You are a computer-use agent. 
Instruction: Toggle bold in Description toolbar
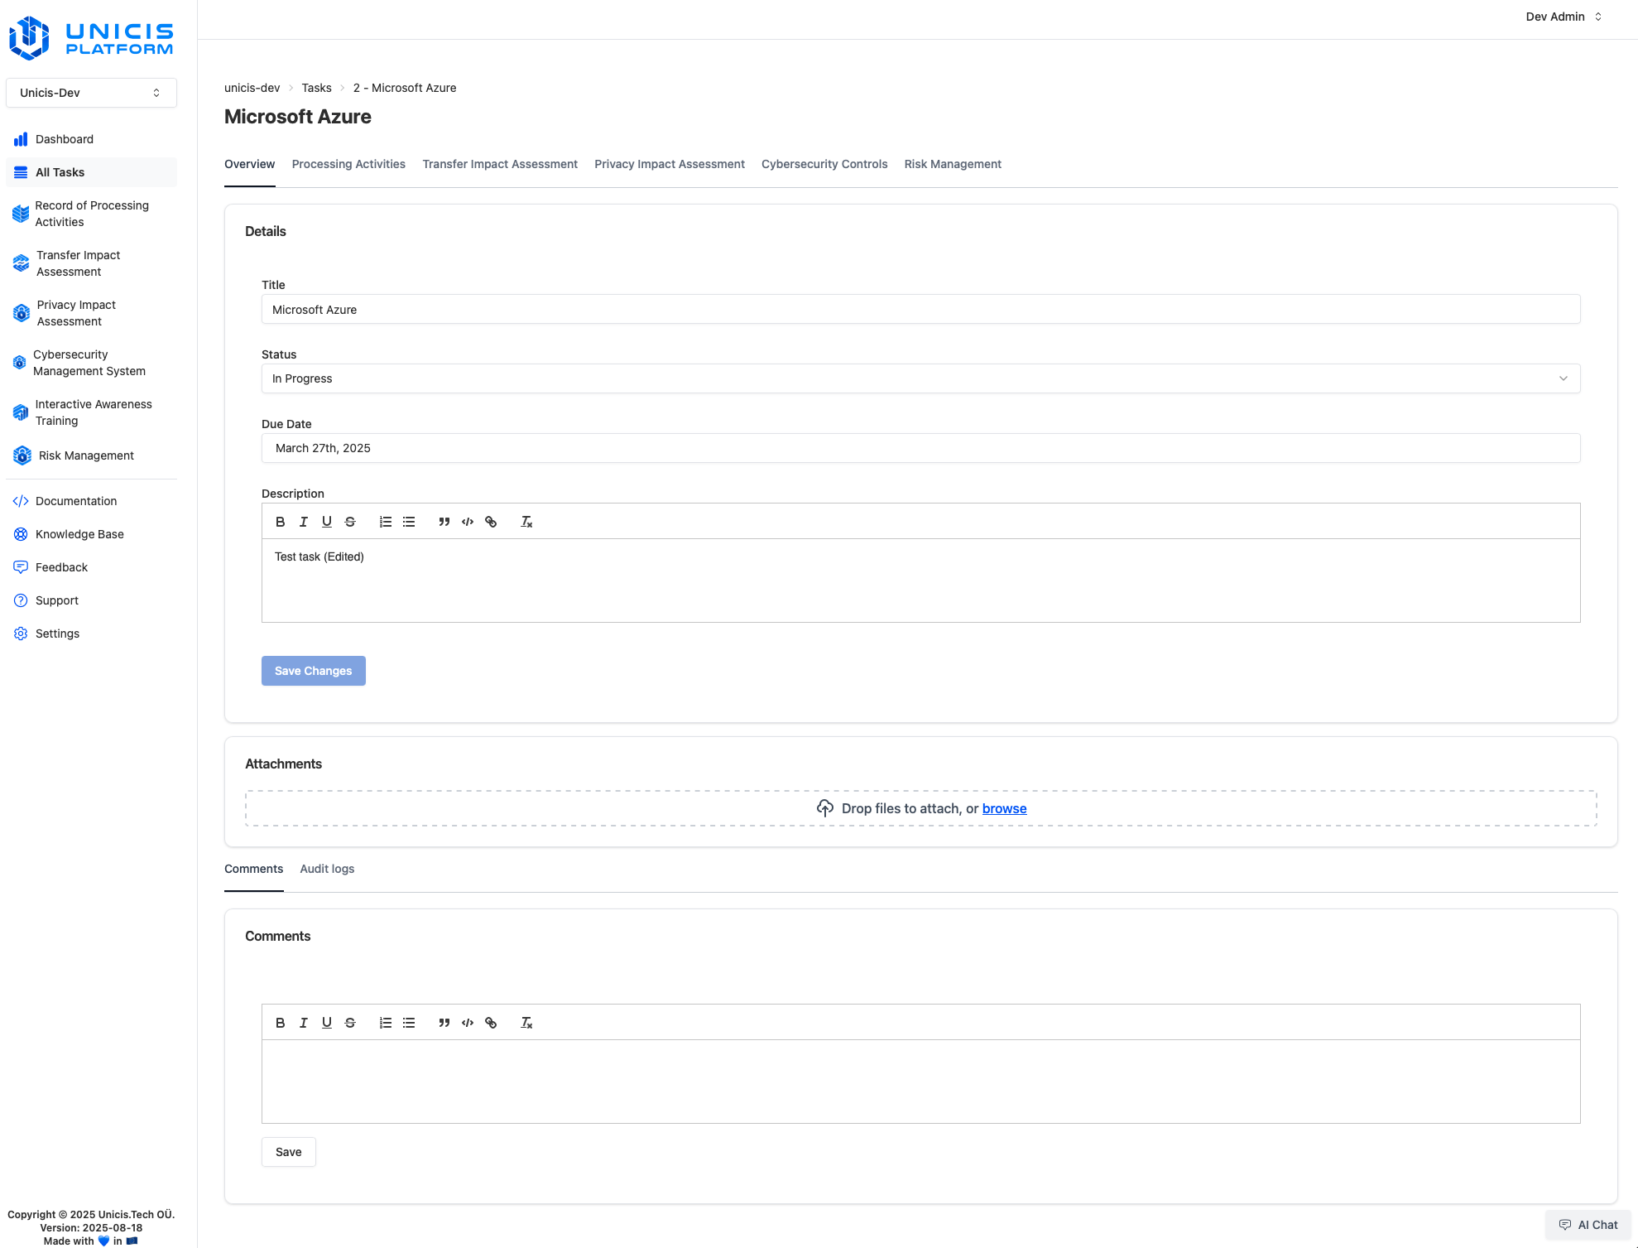281,522
